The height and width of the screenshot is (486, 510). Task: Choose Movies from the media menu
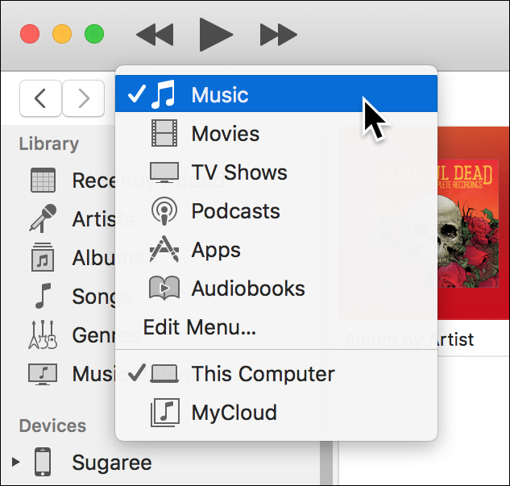[276, 133]
